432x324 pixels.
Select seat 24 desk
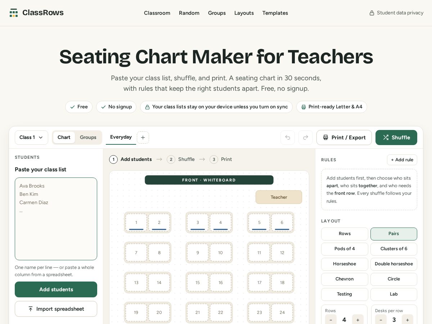pos(282,312)
